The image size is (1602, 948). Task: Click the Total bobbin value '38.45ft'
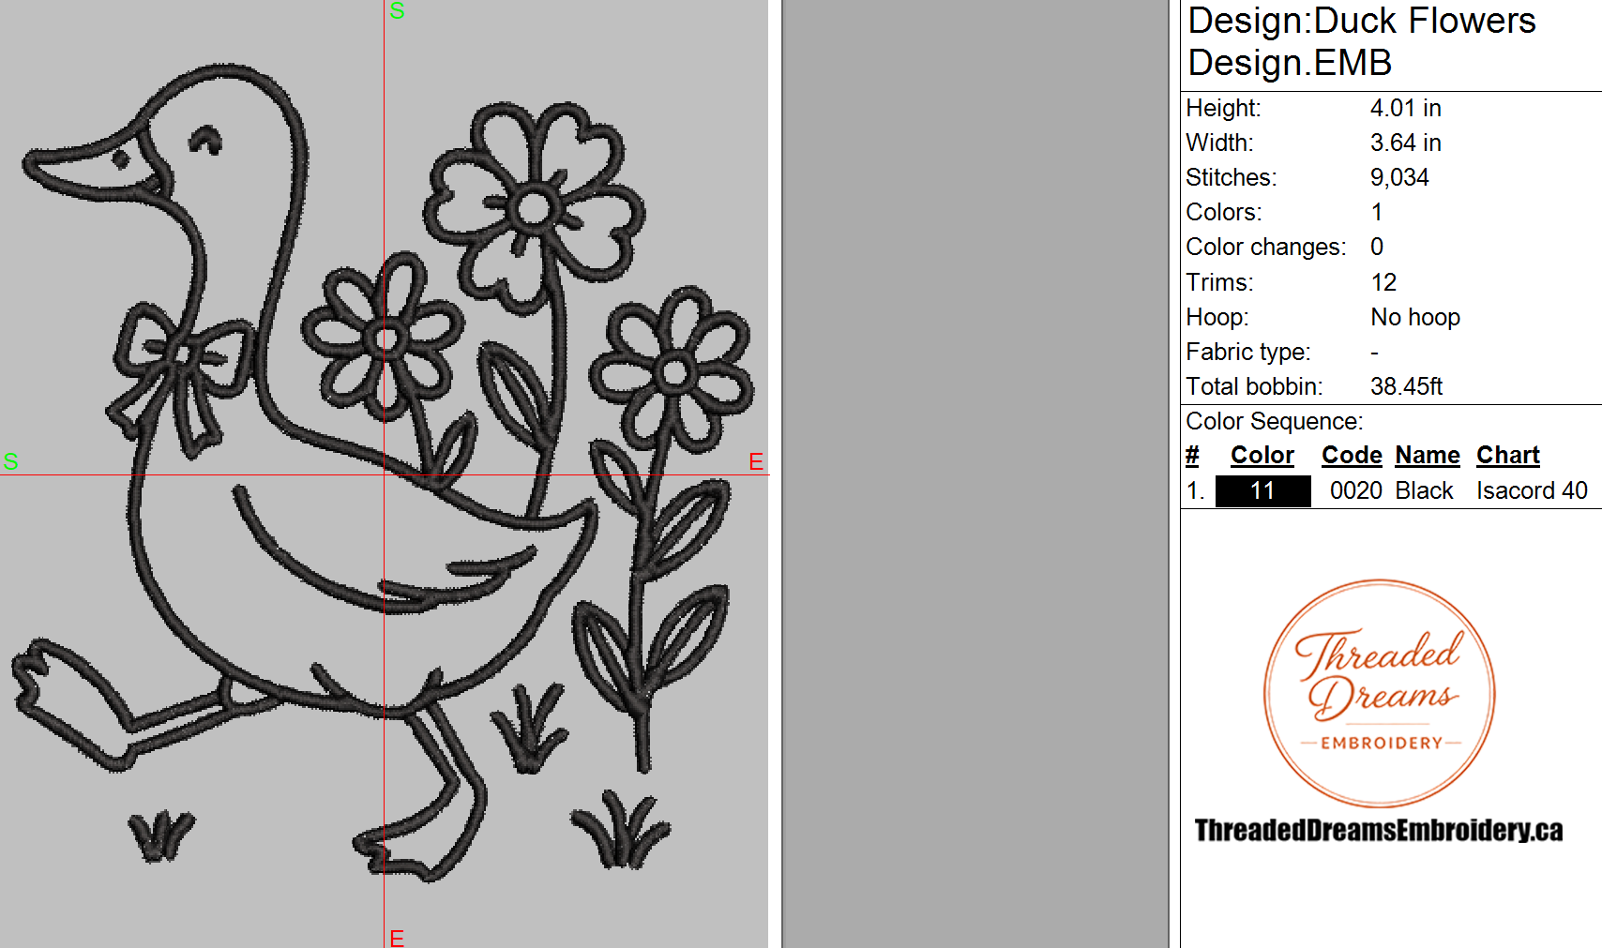(x=1406, y=386)
